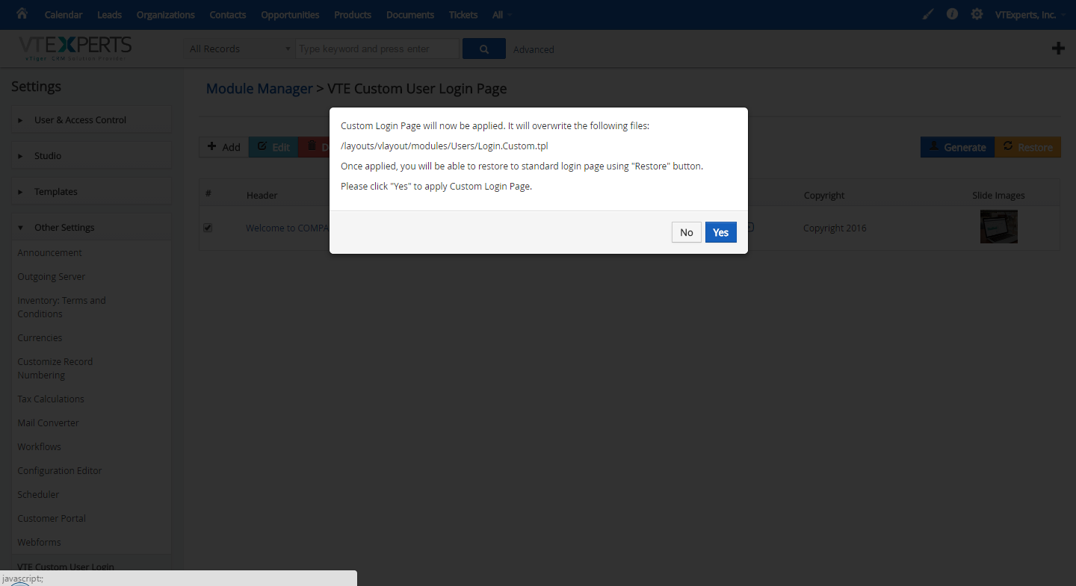Open the Contacts module
The width and height of the screenshot is (1076, 586).
pyautogui.click(x=228, y=15)
